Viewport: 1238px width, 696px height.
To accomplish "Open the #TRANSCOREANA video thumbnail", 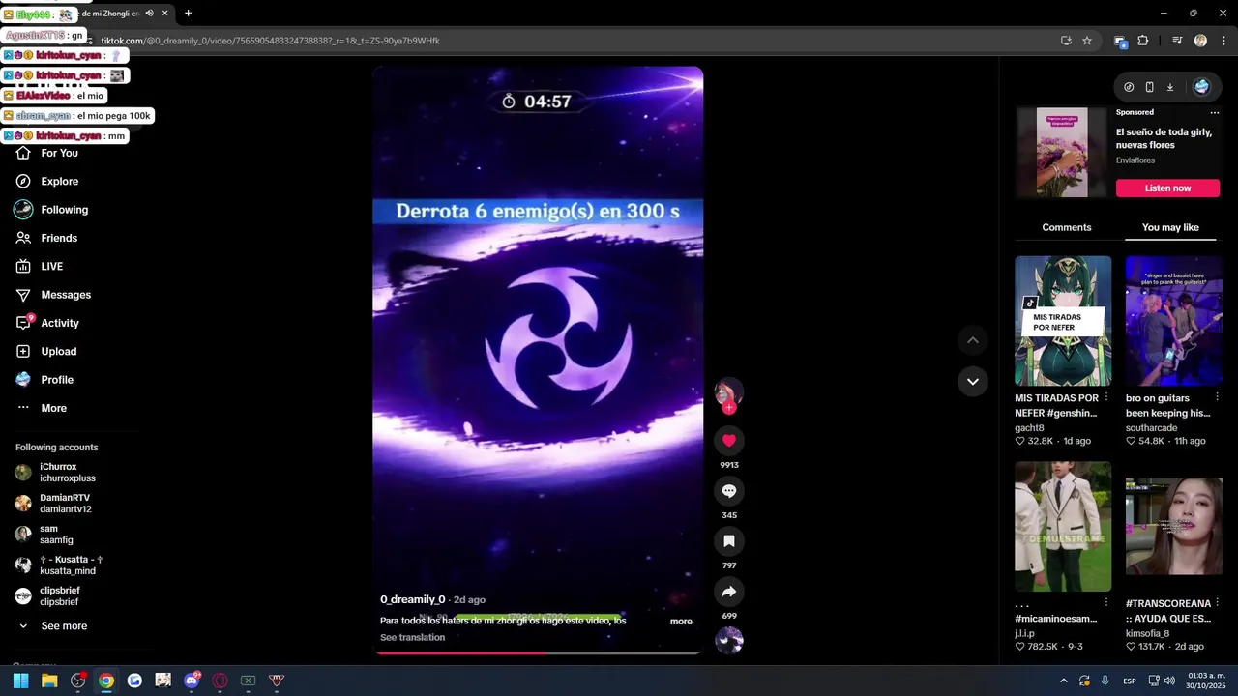I will click(1173, 527).
